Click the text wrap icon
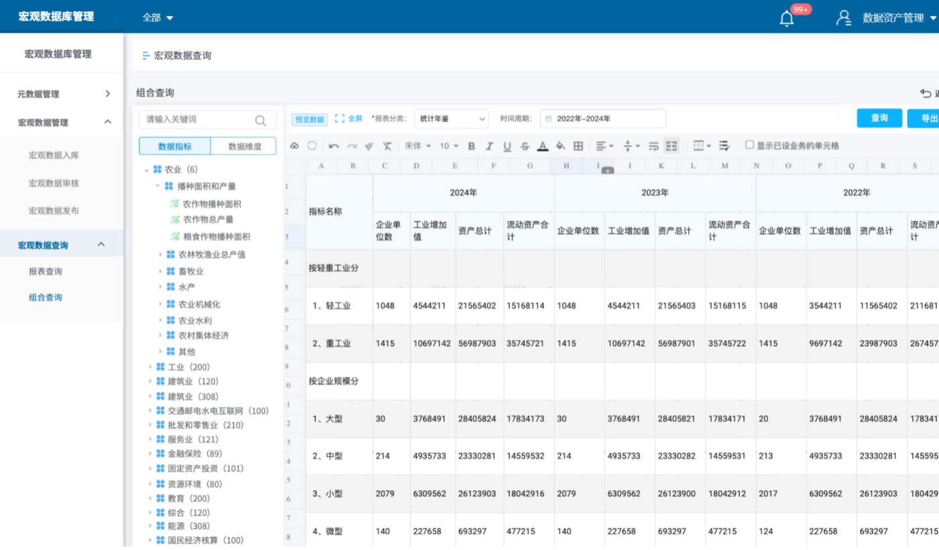Screen dimensions: 939x550 pyautogui.click(x=654, y=146)
